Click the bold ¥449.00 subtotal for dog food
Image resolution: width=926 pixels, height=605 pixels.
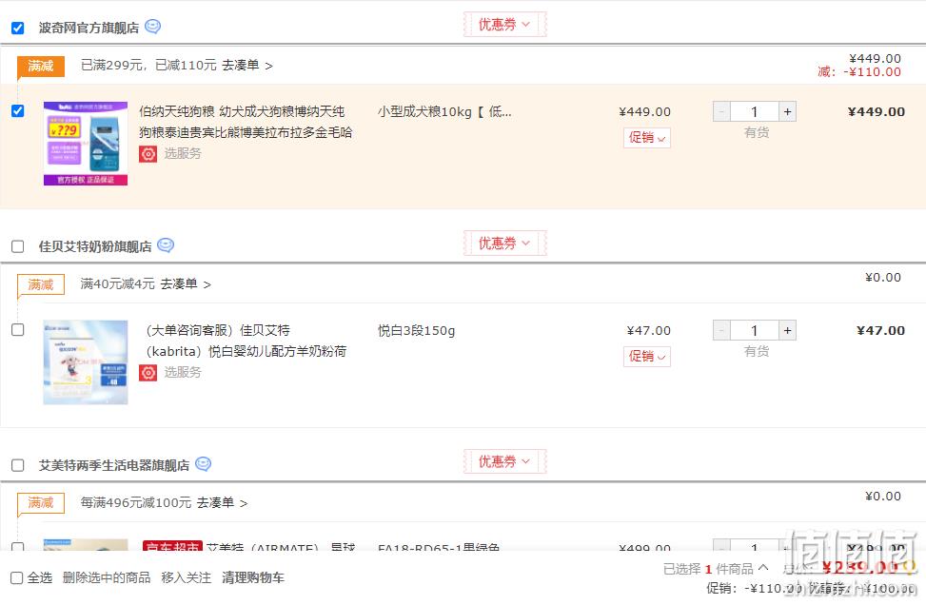pyautogui.click(x=876, y=111)
